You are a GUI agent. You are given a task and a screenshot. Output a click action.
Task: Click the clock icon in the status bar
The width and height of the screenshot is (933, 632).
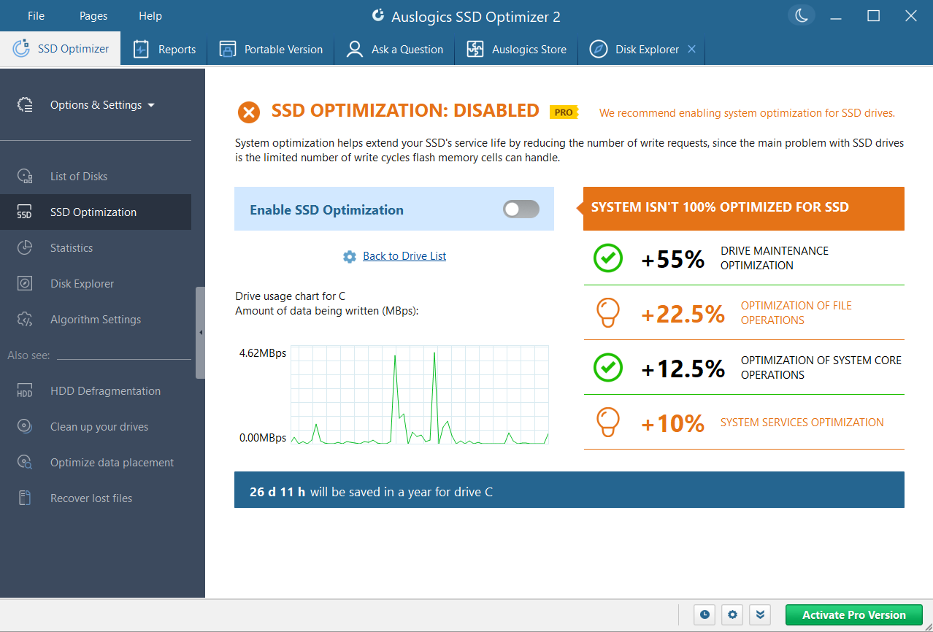[704, 614]
